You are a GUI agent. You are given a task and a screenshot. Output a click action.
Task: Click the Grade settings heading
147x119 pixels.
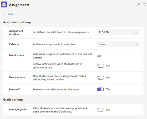tap(13, 100)
